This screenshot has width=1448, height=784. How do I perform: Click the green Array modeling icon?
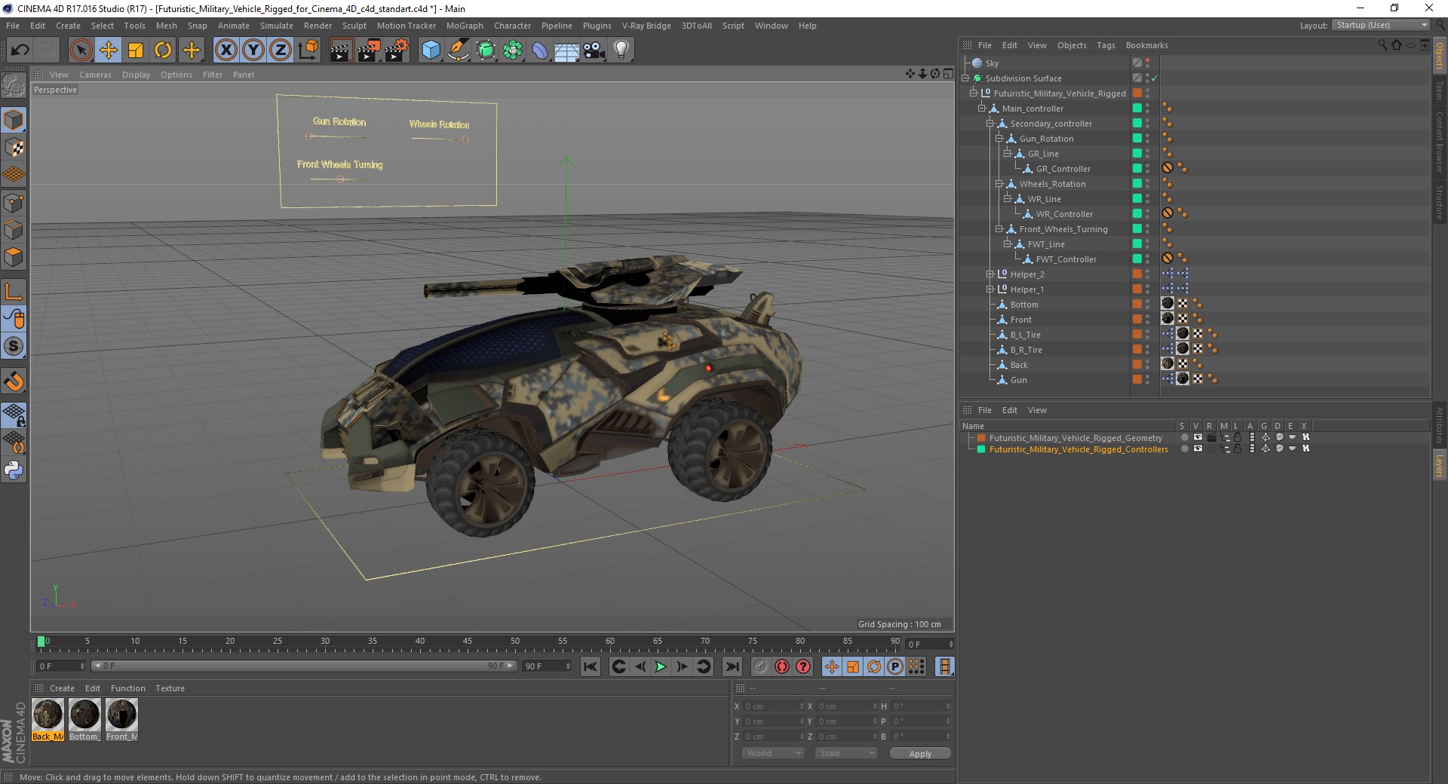tap(513, 51)
